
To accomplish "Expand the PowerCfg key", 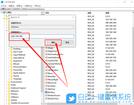I will tap(9, 70).
